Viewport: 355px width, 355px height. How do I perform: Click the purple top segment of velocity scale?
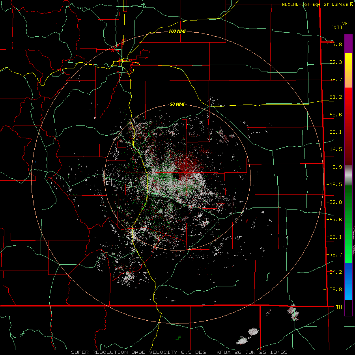[x=348, y=44]
